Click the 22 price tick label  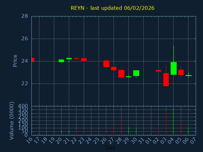click(24, 84)
